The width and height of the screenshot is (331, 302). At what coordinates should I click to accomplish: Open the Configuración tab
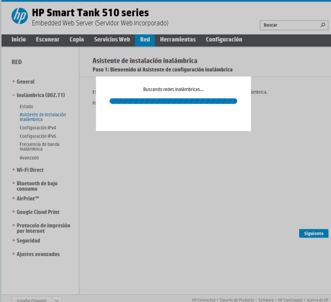[224, 39]
